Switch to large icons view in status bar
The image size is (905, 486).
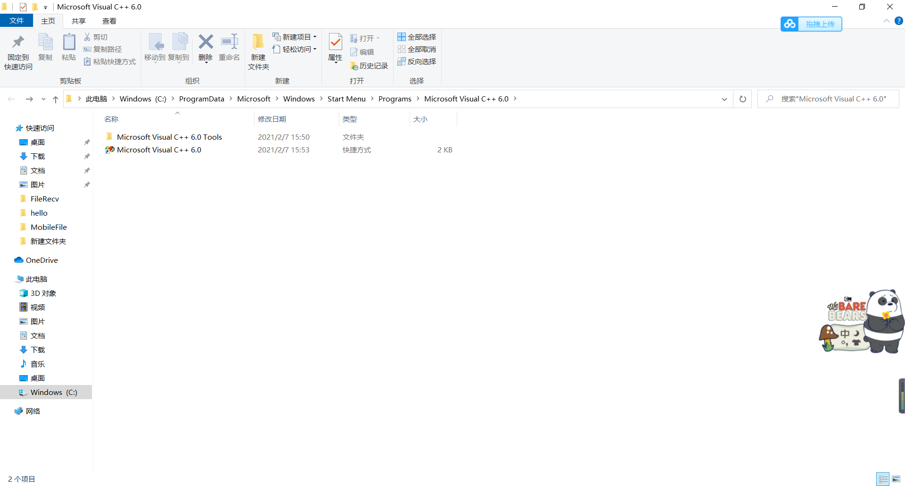click(896, 479)
